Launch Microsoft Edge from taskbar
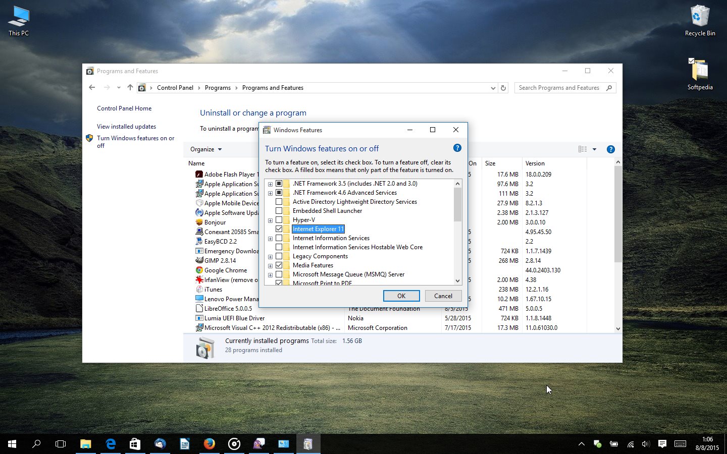Screen dimensions: 727x454 110,444
